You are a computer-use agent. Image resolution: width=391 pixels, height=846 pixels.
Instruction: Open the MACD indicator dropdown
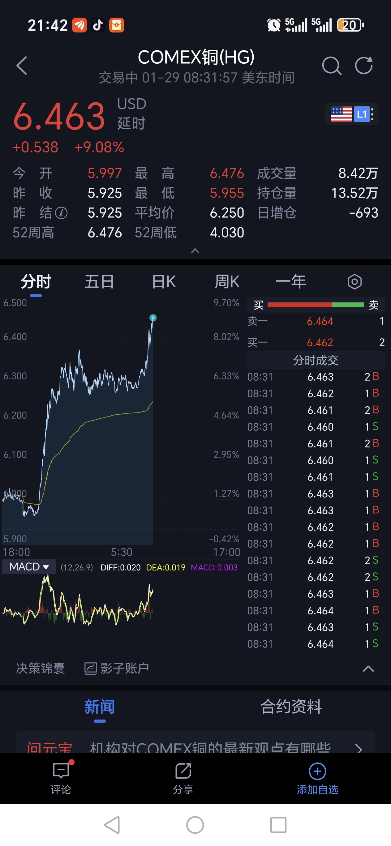click(x=29, y=566)
